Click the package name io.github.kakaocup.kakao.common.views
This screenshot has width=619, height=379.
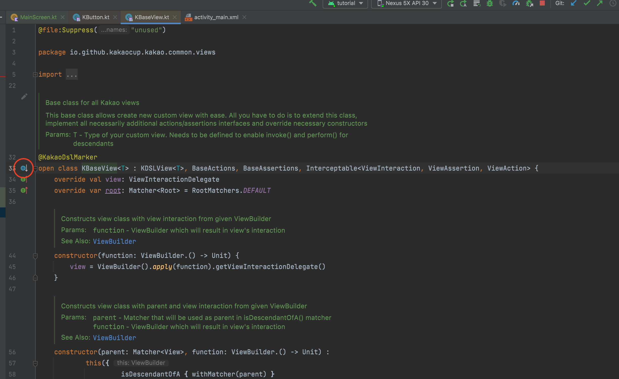(143, 52)
